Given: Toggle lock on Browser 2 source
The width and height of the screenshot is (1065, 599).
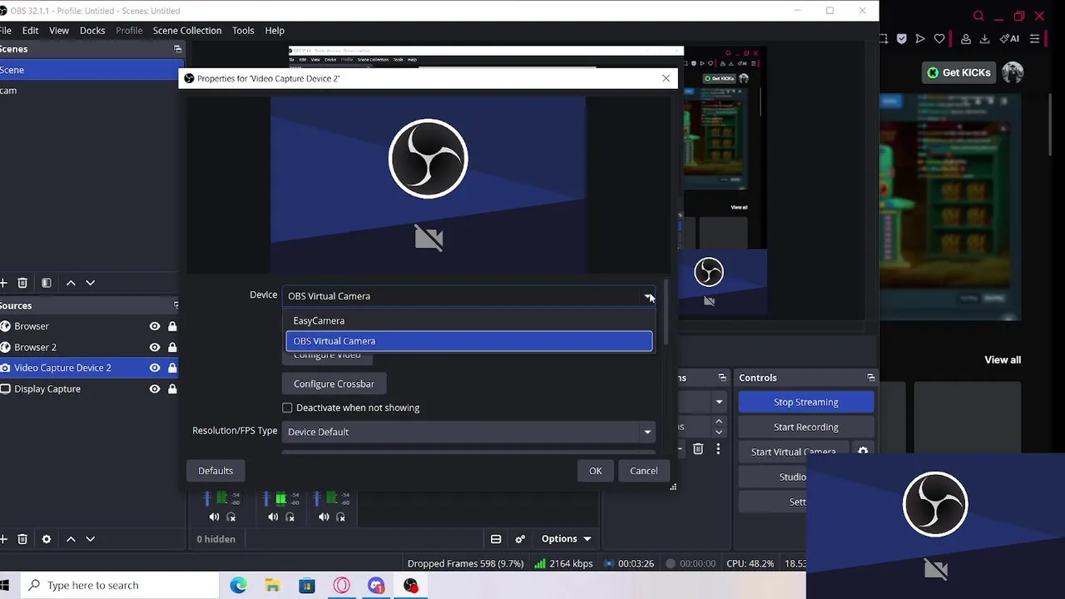Looking at the screenshot, I should point(172,347).
